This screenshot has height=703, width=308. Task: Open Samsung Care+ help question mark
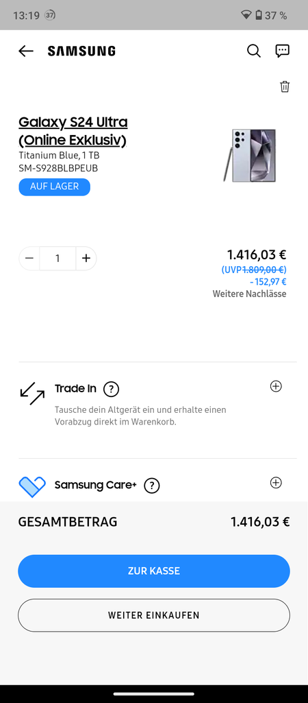[152, 486]
